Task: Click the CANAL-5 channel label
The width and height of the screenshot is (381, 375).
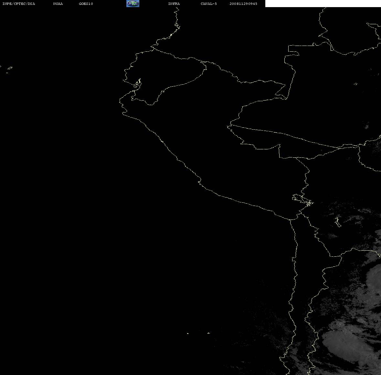Action: (209, 4)
